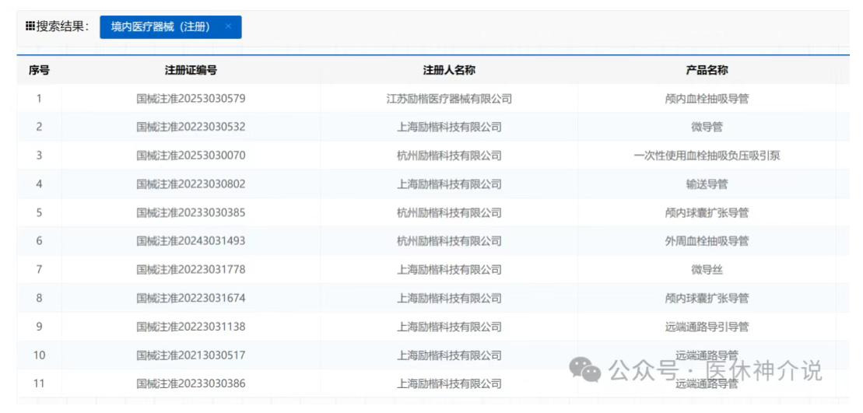The width and height of the screenshot is (863, 413).
Task: Click sequence number 11 cell
Action: click(39, 384)
